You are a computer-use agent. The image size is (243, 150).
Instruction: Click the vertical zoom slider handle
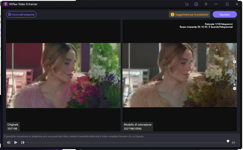(234, 84)
